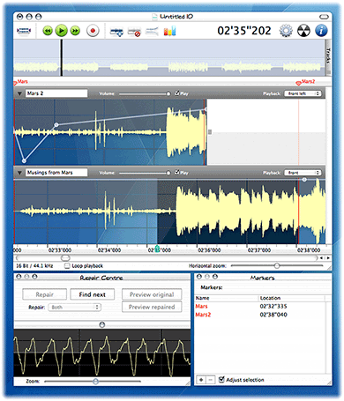The height and width of the screenshot is (401, 344).
Task: Click the green playhead marker on the time ruler
Action: [157, 249]
